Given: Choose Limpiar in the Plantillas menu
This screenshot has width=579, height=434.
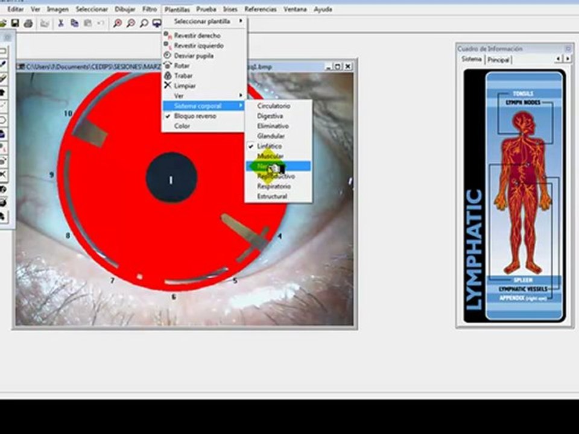Looking at the screenshot, I should [185, 86].
